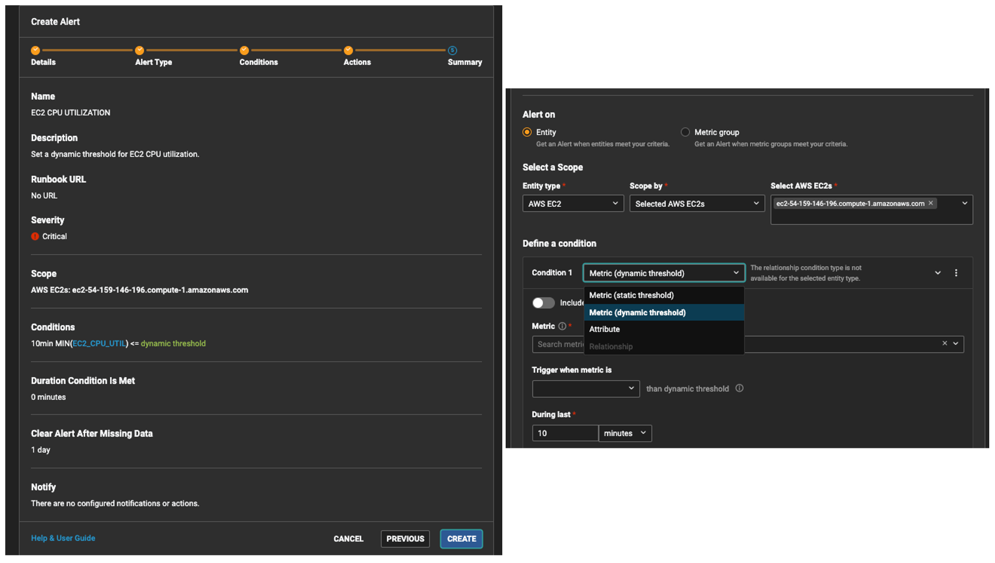Click info icon beside dynamic threshold text

pyautogui.click(x=740, y=388)
